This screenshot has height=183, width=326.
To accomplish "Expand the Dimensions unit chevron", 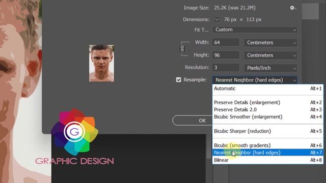I will pyautogui.click(x=217, y=20).
